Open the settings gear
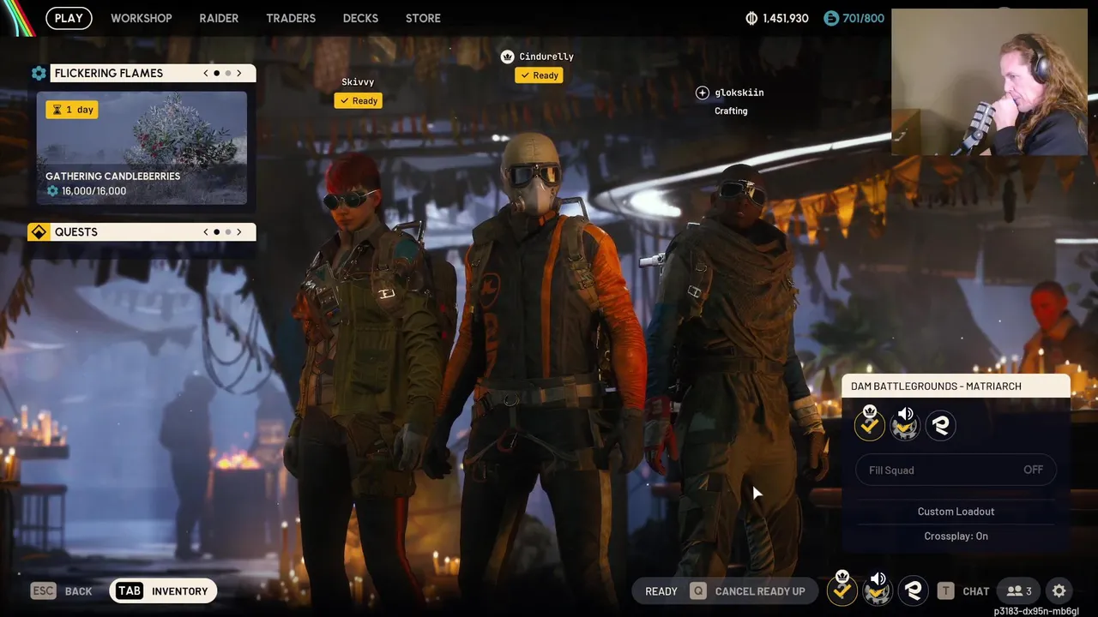1098x617 pixels. click(x=1059, y=591)
